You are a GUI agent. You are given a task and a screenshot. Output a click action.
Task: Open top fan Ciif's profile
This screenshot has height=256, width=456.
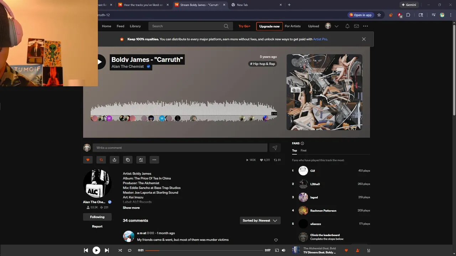point(312,171)
